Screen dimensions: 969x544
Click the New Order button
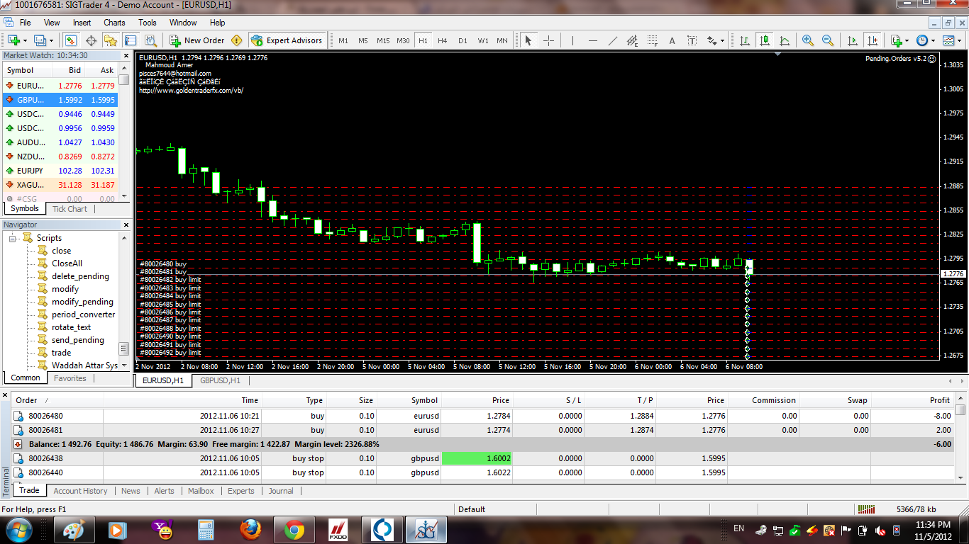[x=196, y=40]
